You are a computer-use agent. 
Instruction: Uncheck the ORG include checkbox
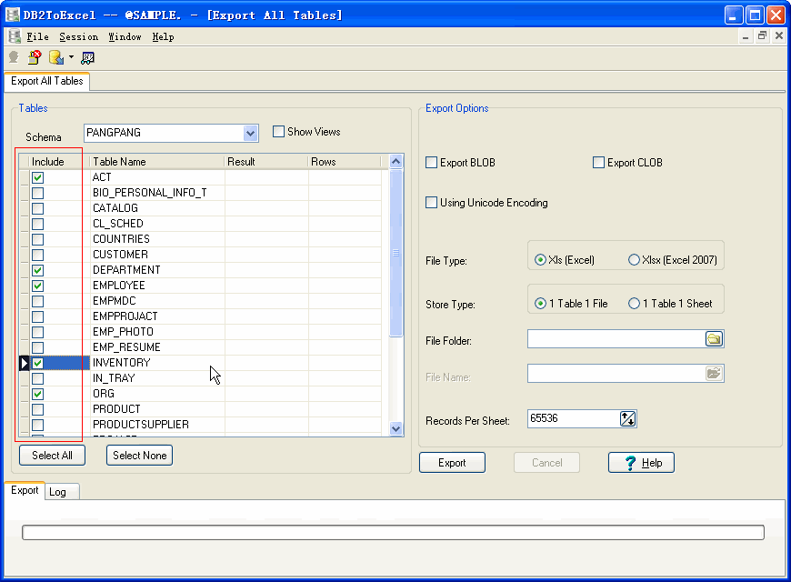38,394
